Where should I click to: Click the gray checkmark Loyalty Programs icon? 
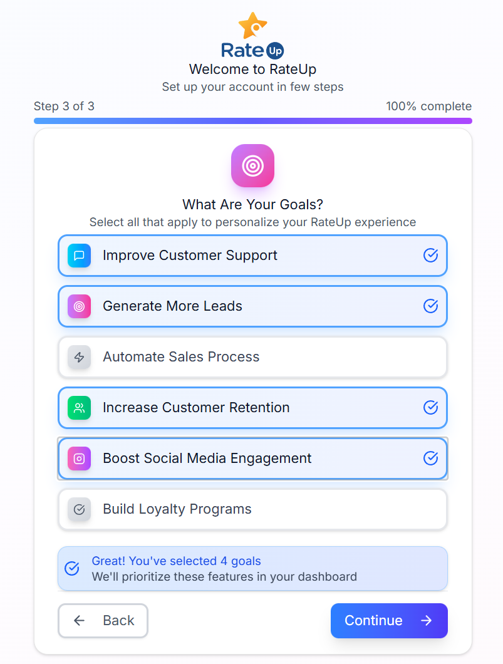[80, 509]
